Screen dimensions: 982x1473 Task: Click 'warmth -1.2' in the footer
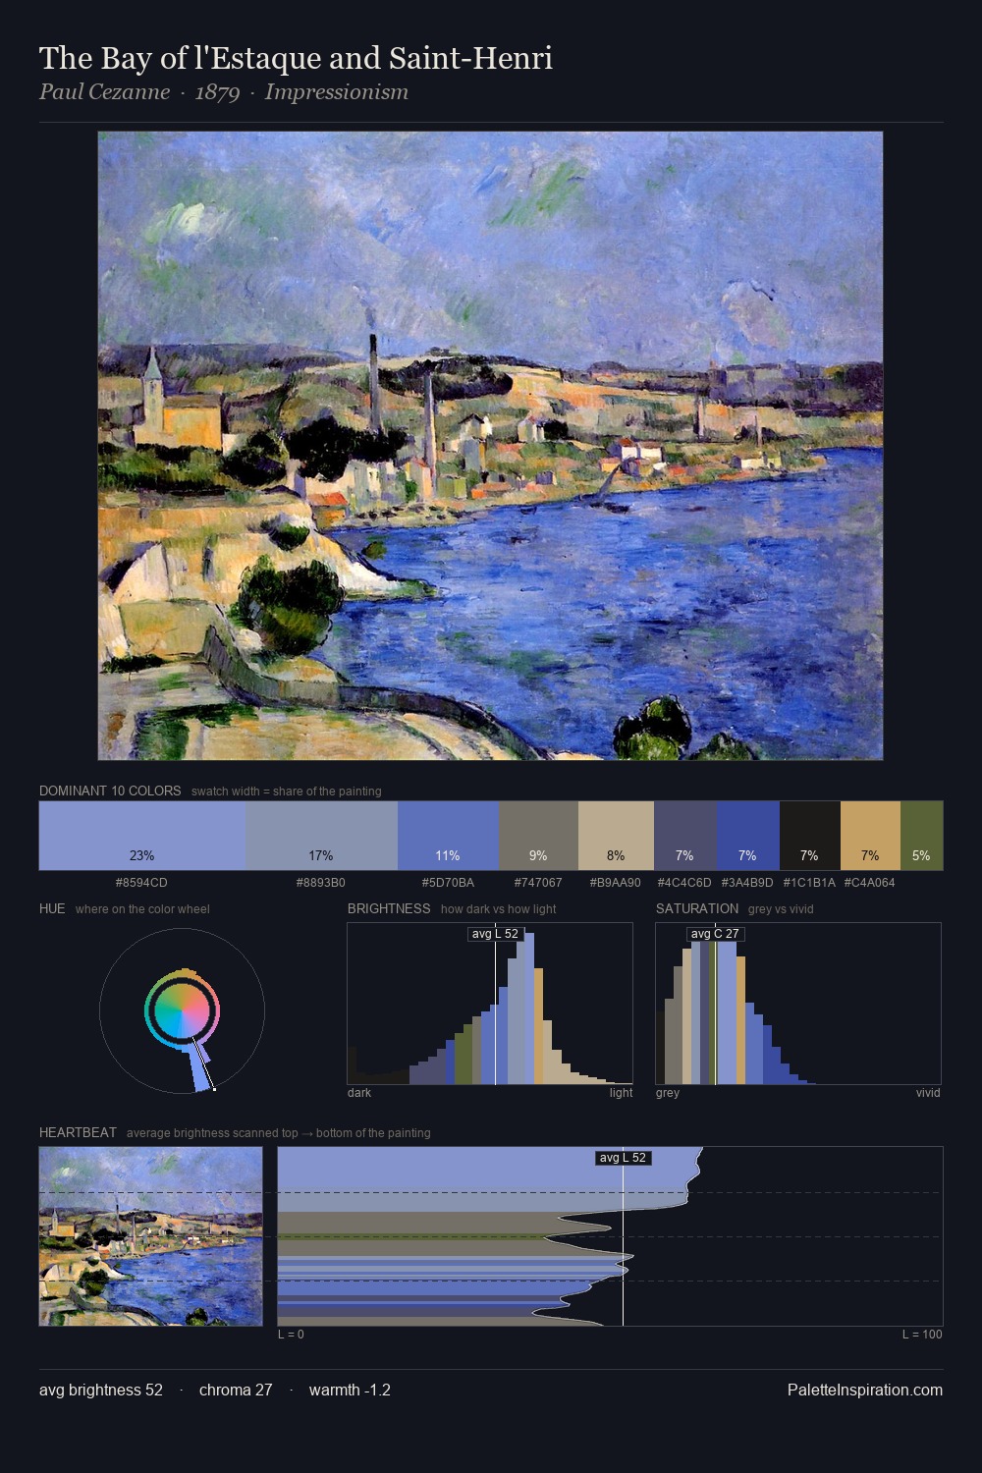350,1390
